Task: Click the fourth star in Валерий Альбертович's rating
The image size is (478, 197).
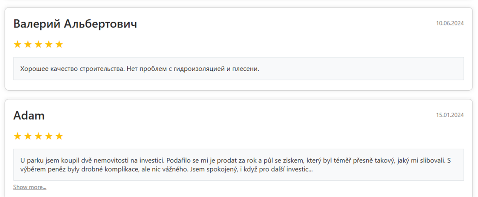Action: (49, 44)
